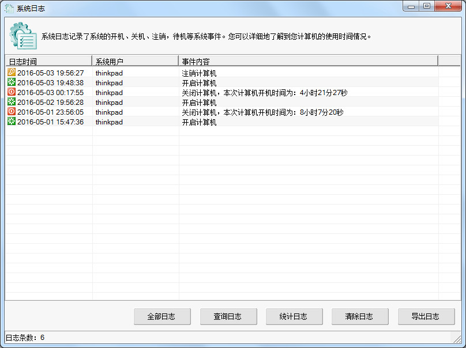Click the 系统用户 column header
The height and width of the screenshot is (348, 466).
pos(134,60)
